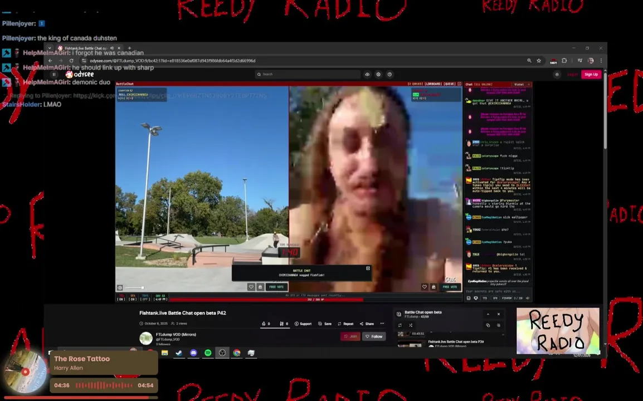This screenshot has height=401, width=643.
Task: Open the Odysee home logo
Action: click(80, 74)
